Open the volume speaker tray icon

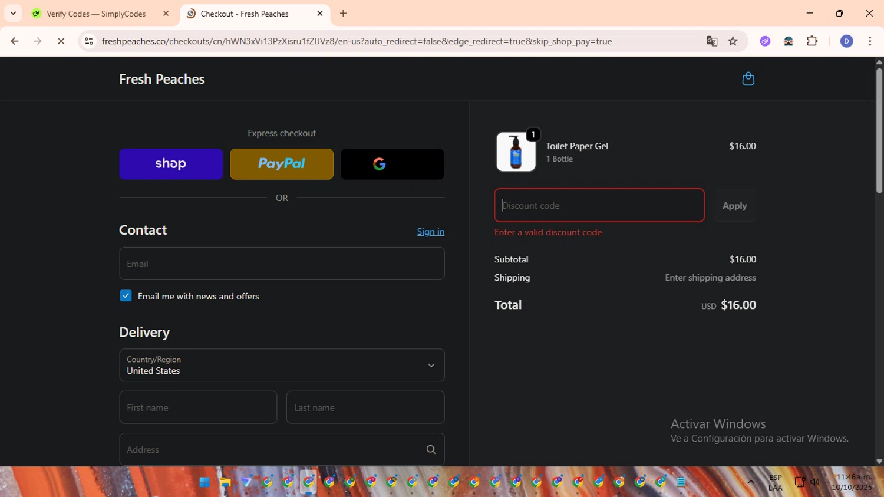[815, 482]
